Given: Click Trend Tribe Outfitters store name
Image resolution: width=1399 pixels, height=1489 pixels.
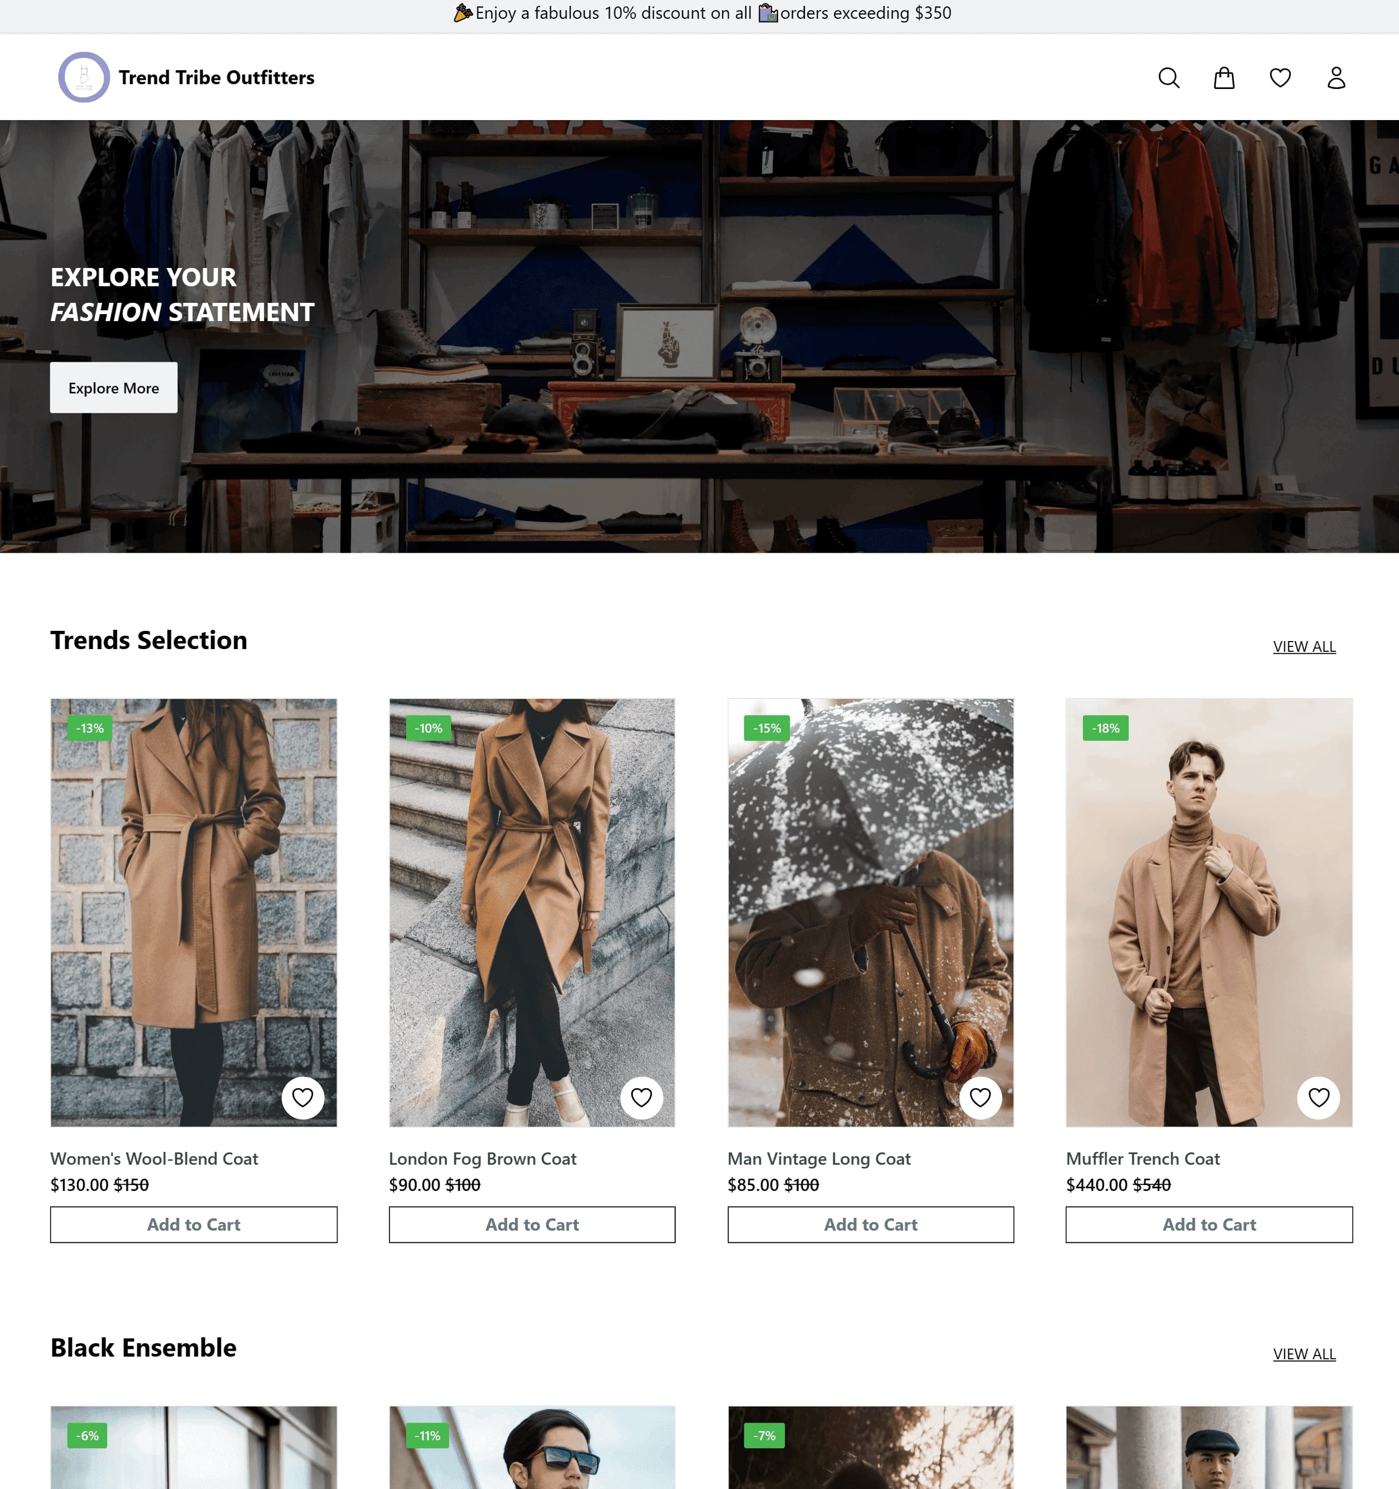Looking at the screenshot, I should [x=216, y=78].
